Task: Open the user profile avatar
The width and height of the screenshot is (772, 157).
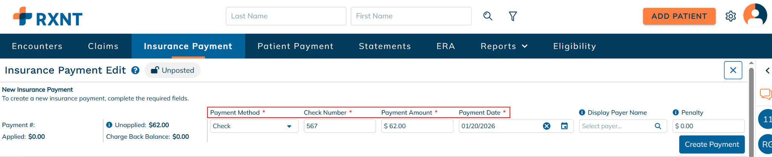Action: click(755, 15)
